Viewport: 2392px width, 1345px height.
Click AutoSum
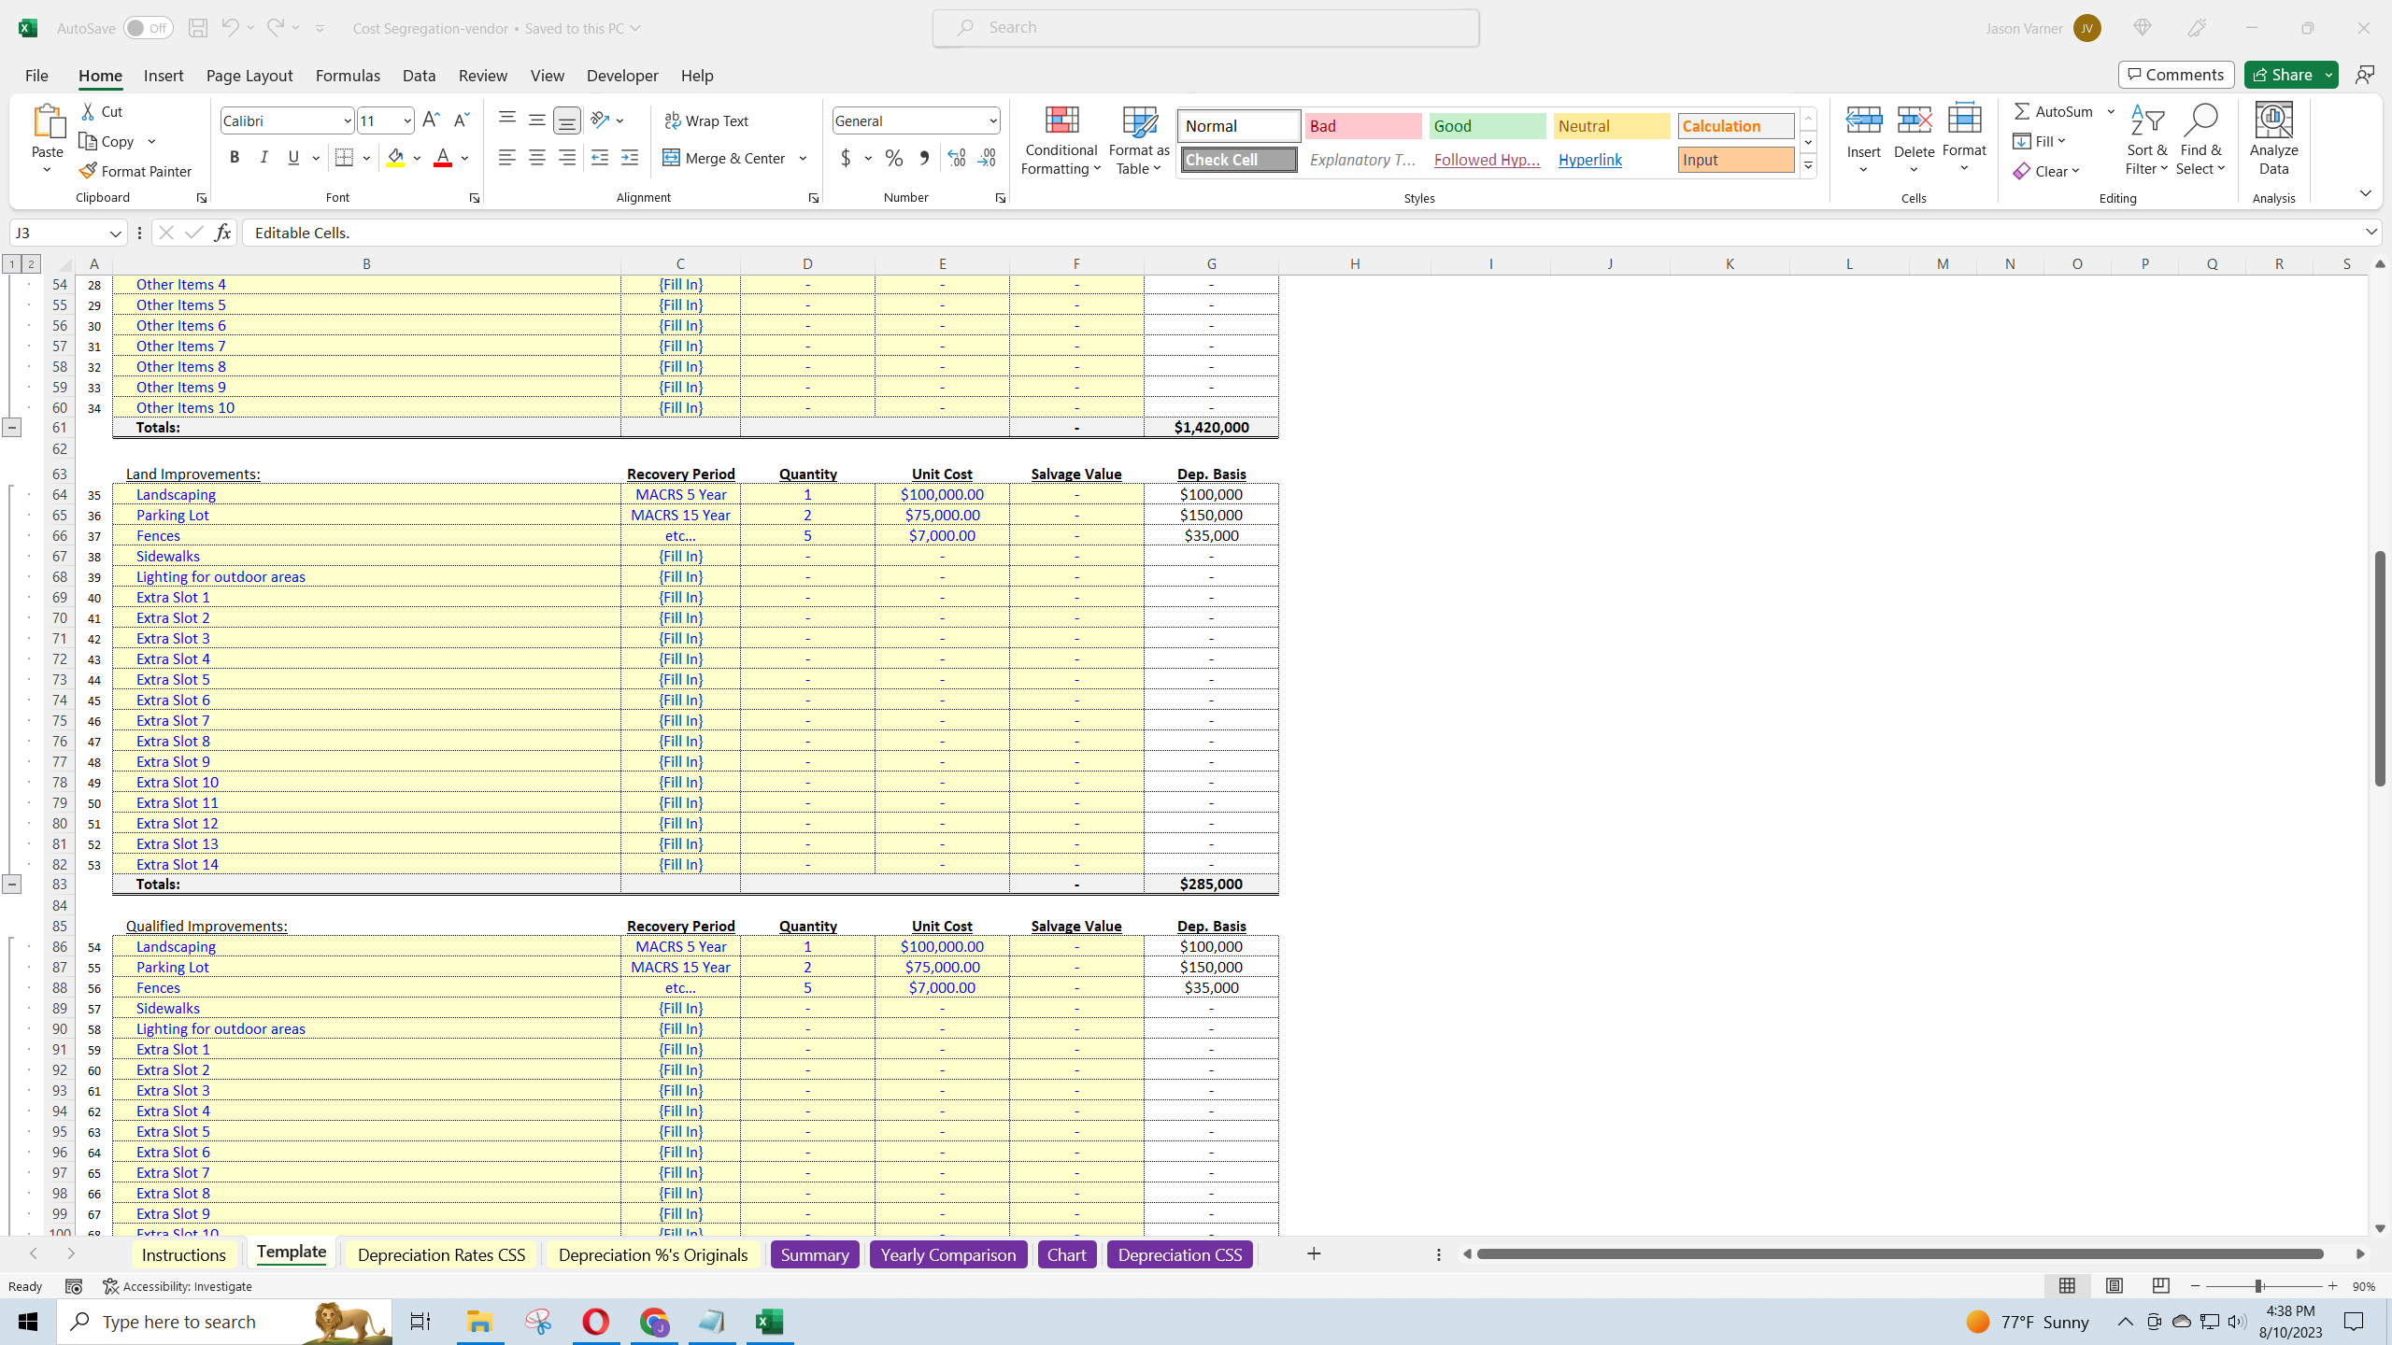(x=2053, y=111)
